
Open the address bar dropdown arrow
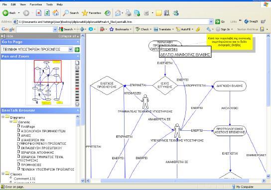point(211,22)
